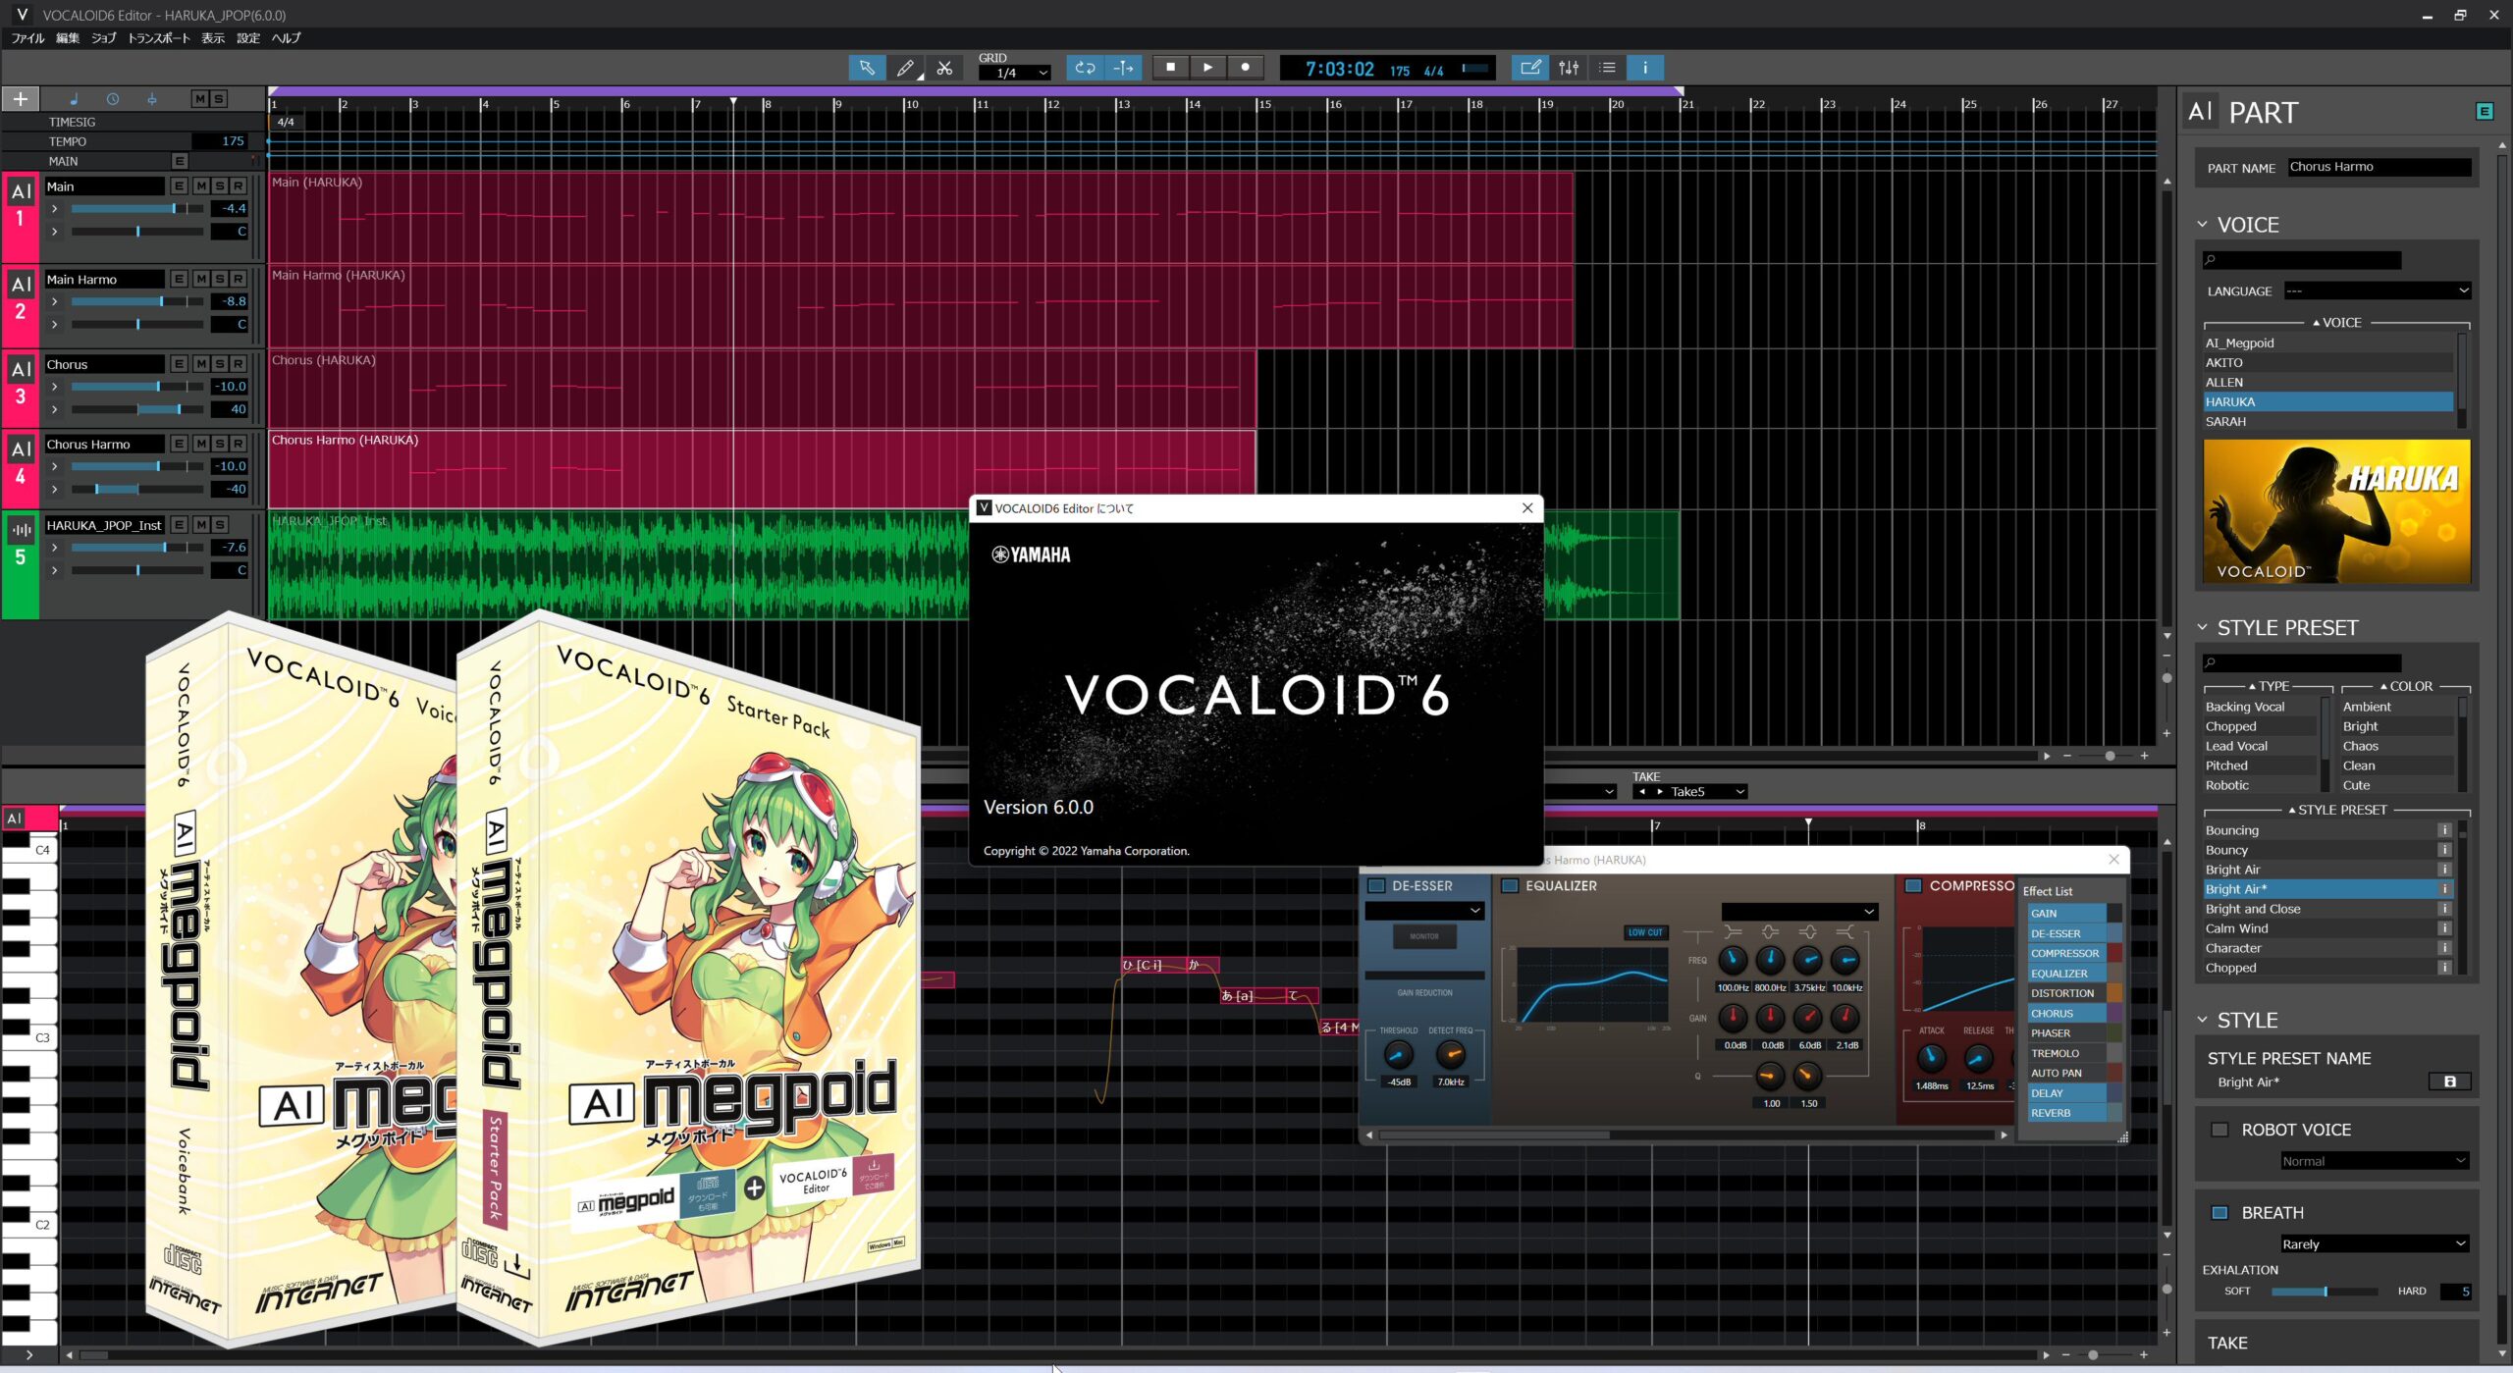Screen dimensions: 2513x1373
Task: Click the PART NAME input field
Action: [2379, 168]
